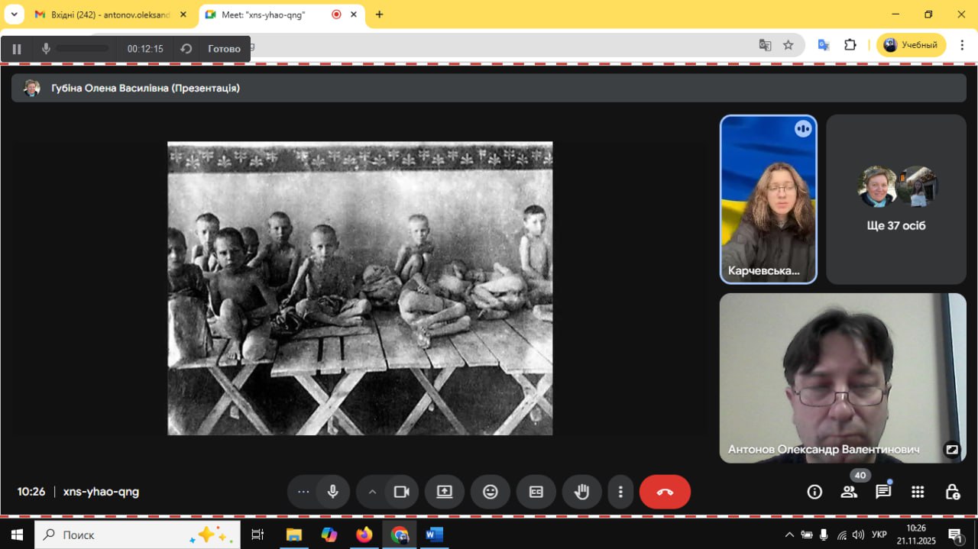Open the meeting activities grid icon

click(x=918, y=492)
